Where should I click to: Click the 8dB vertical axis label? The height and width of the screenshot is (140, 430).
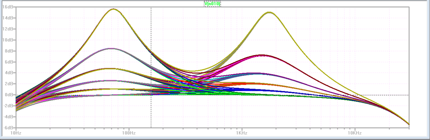coord(8,51)
